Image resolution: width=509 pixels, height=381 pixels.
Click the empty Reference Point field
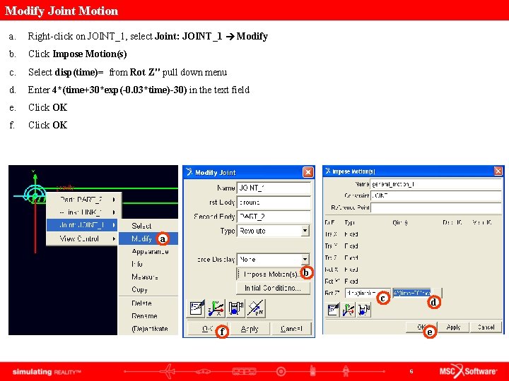click(x=436, y=207)
